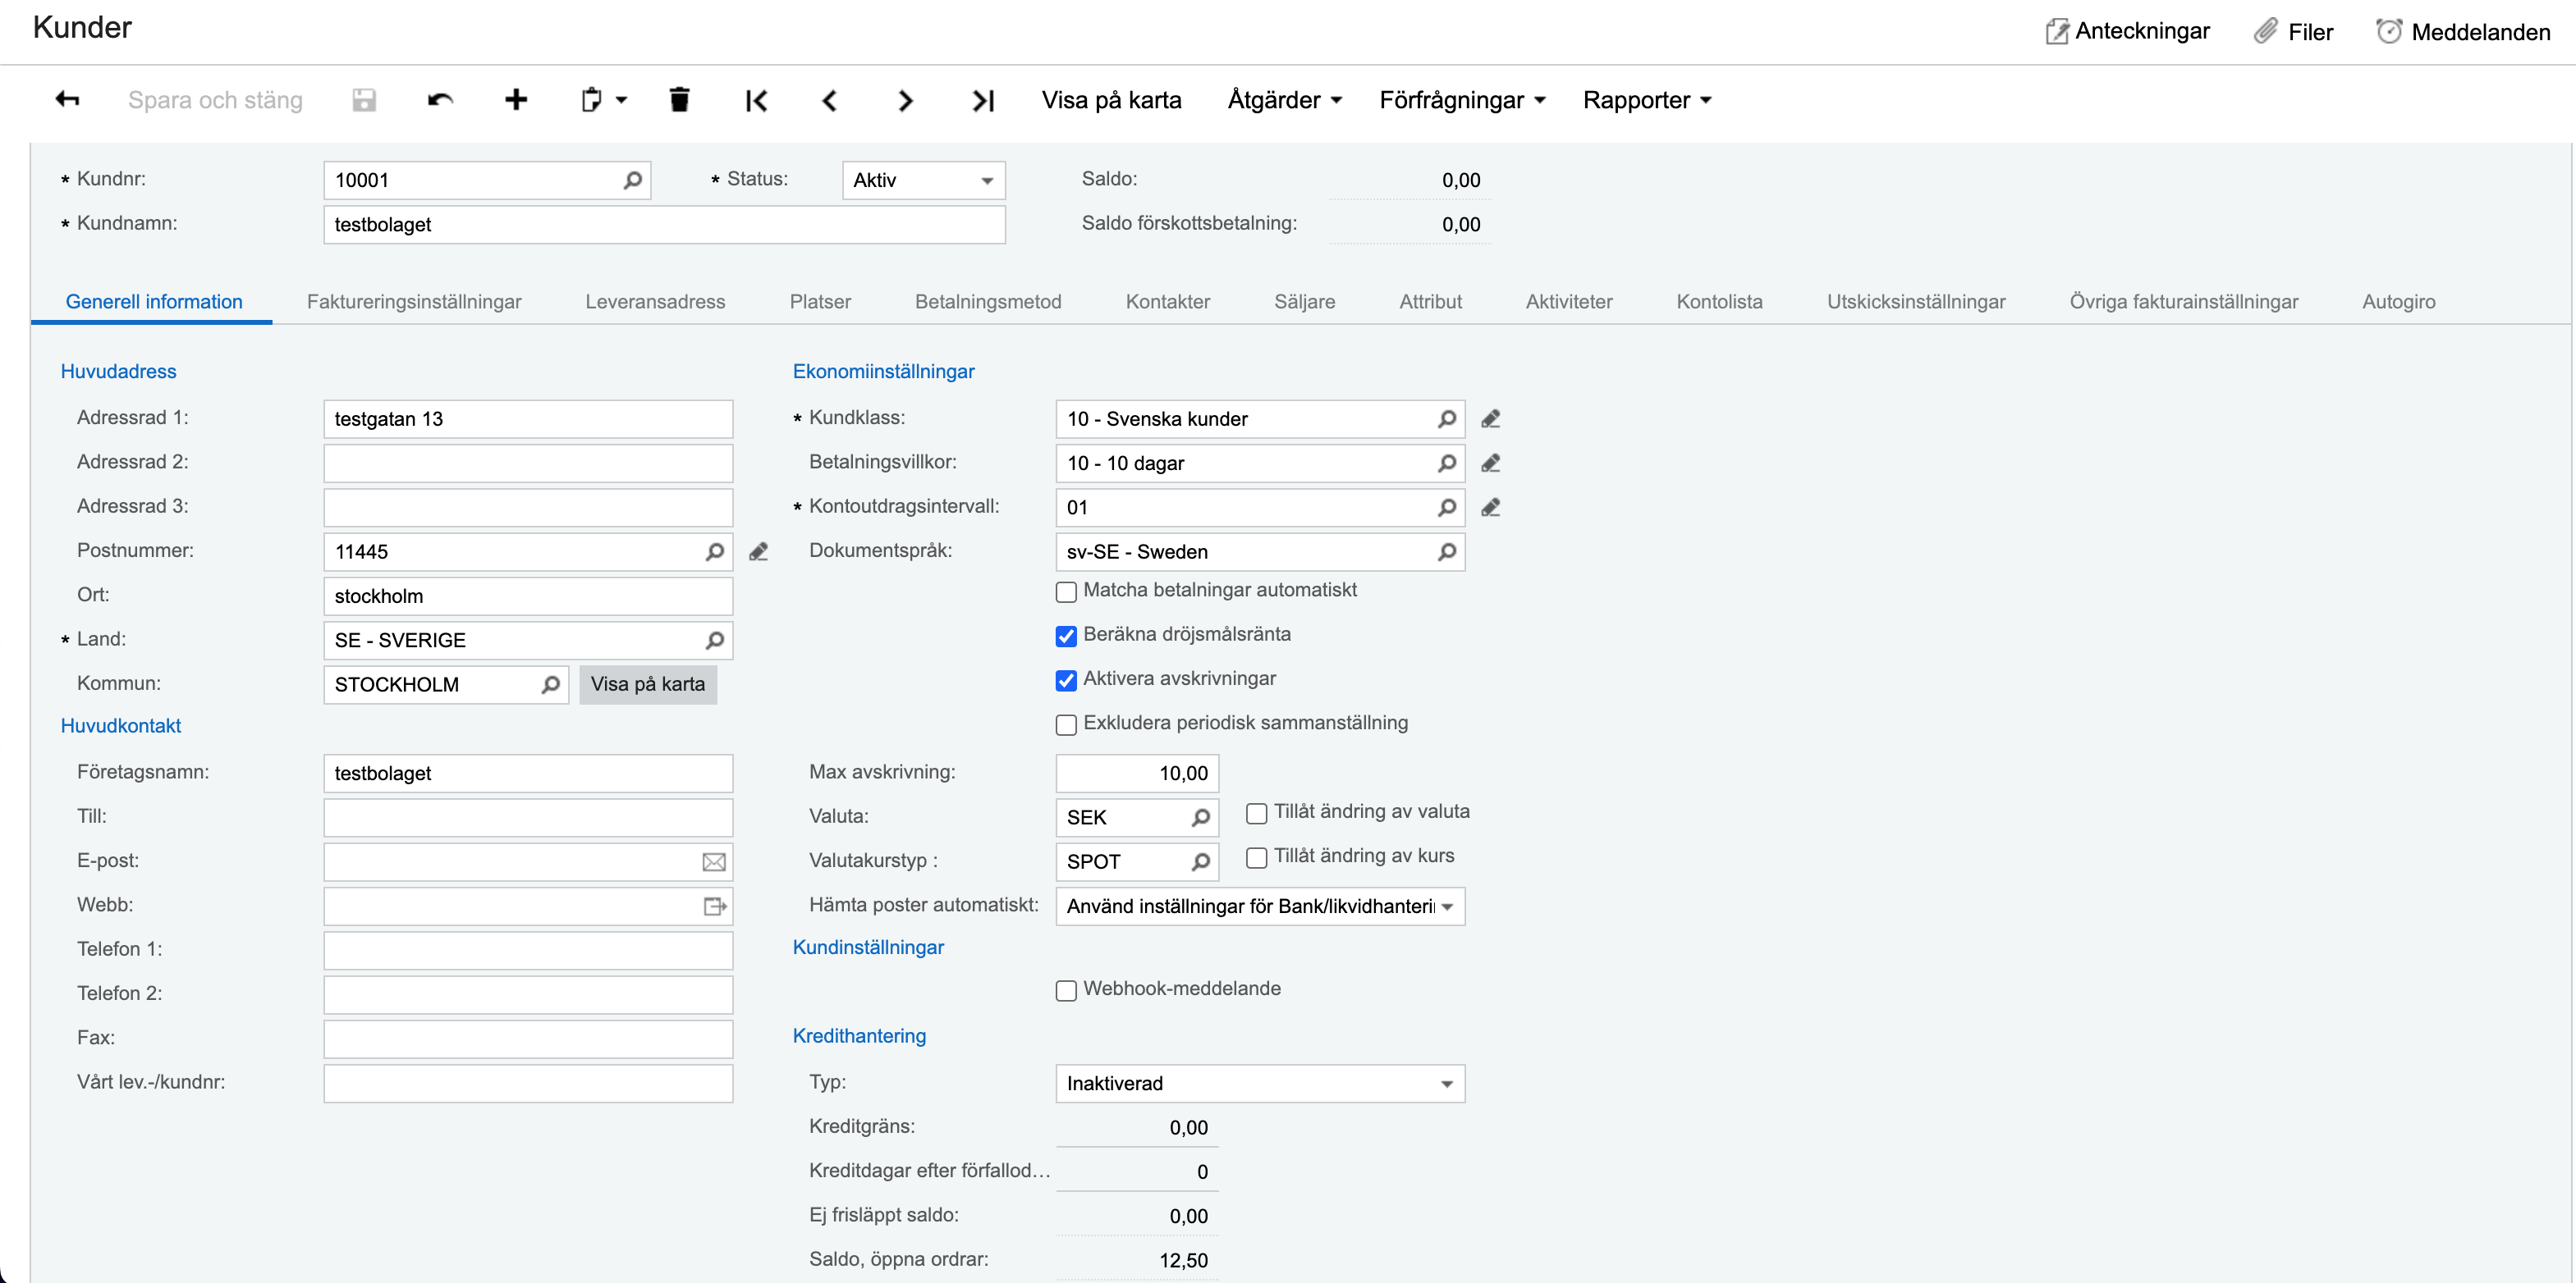2576x1283 pixels.
Task: Open the Kontolista tab
Action: 1719,302
